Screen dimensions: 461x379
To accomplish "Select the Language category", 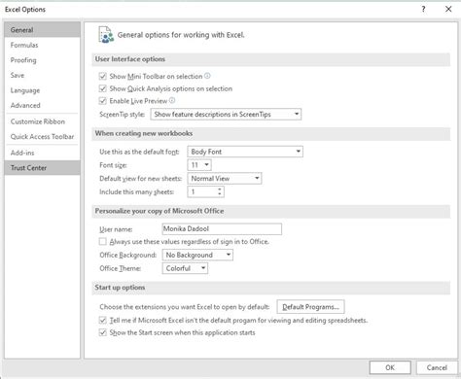I will pos(42,90).
